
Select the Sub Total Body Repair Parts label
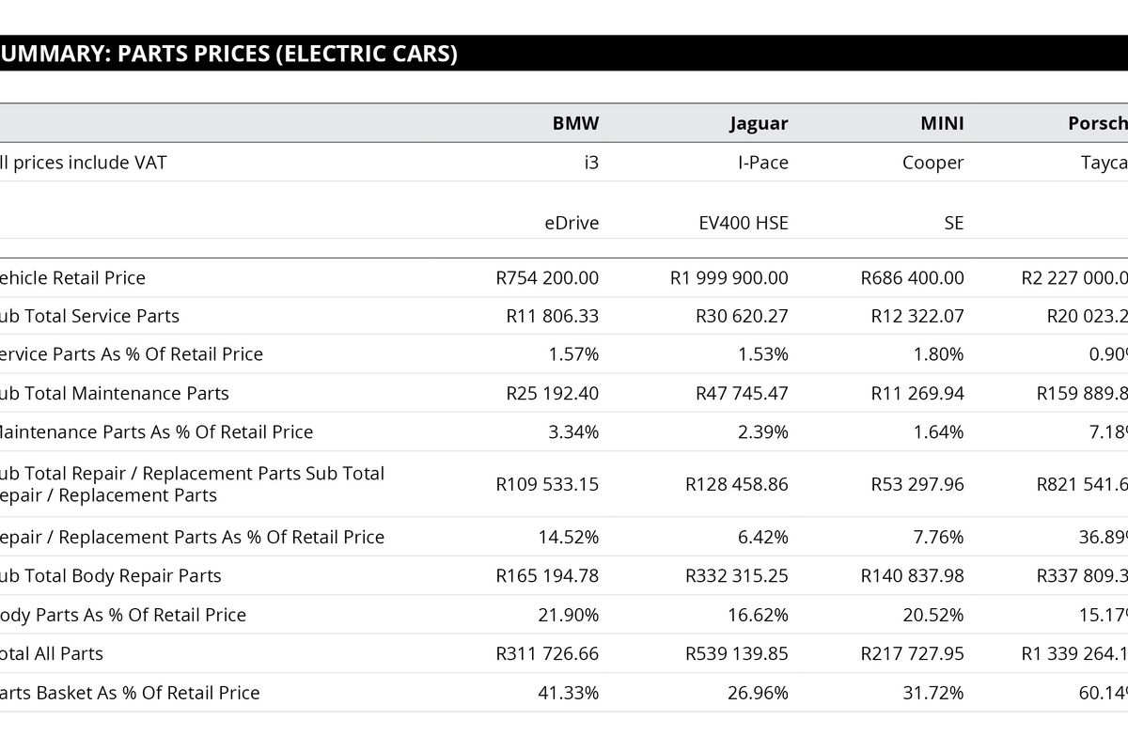tap(111, 576)
